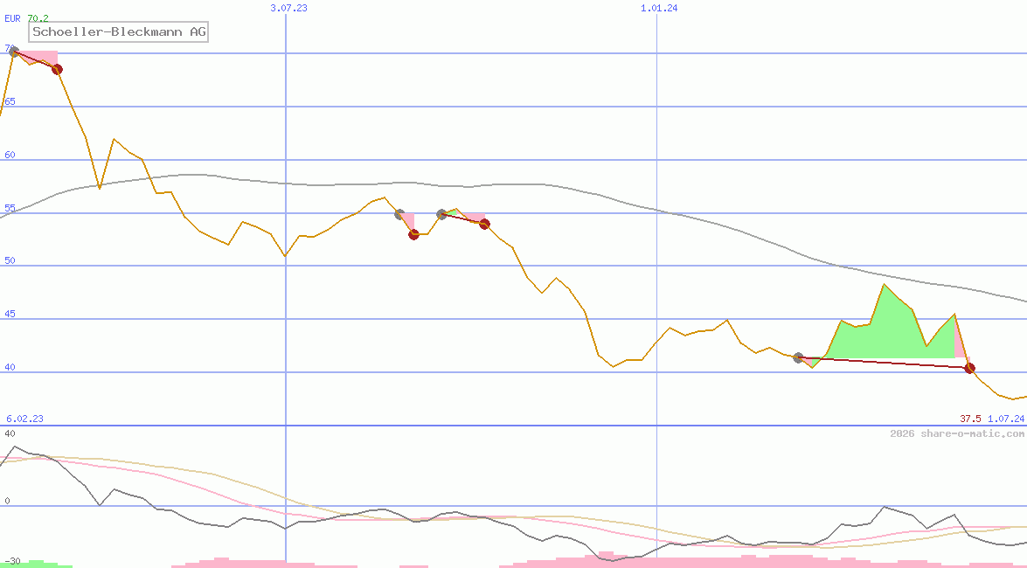Open the share-o-matic.com watermark link
Screen dimensions: 1027x568
point(957,433)
